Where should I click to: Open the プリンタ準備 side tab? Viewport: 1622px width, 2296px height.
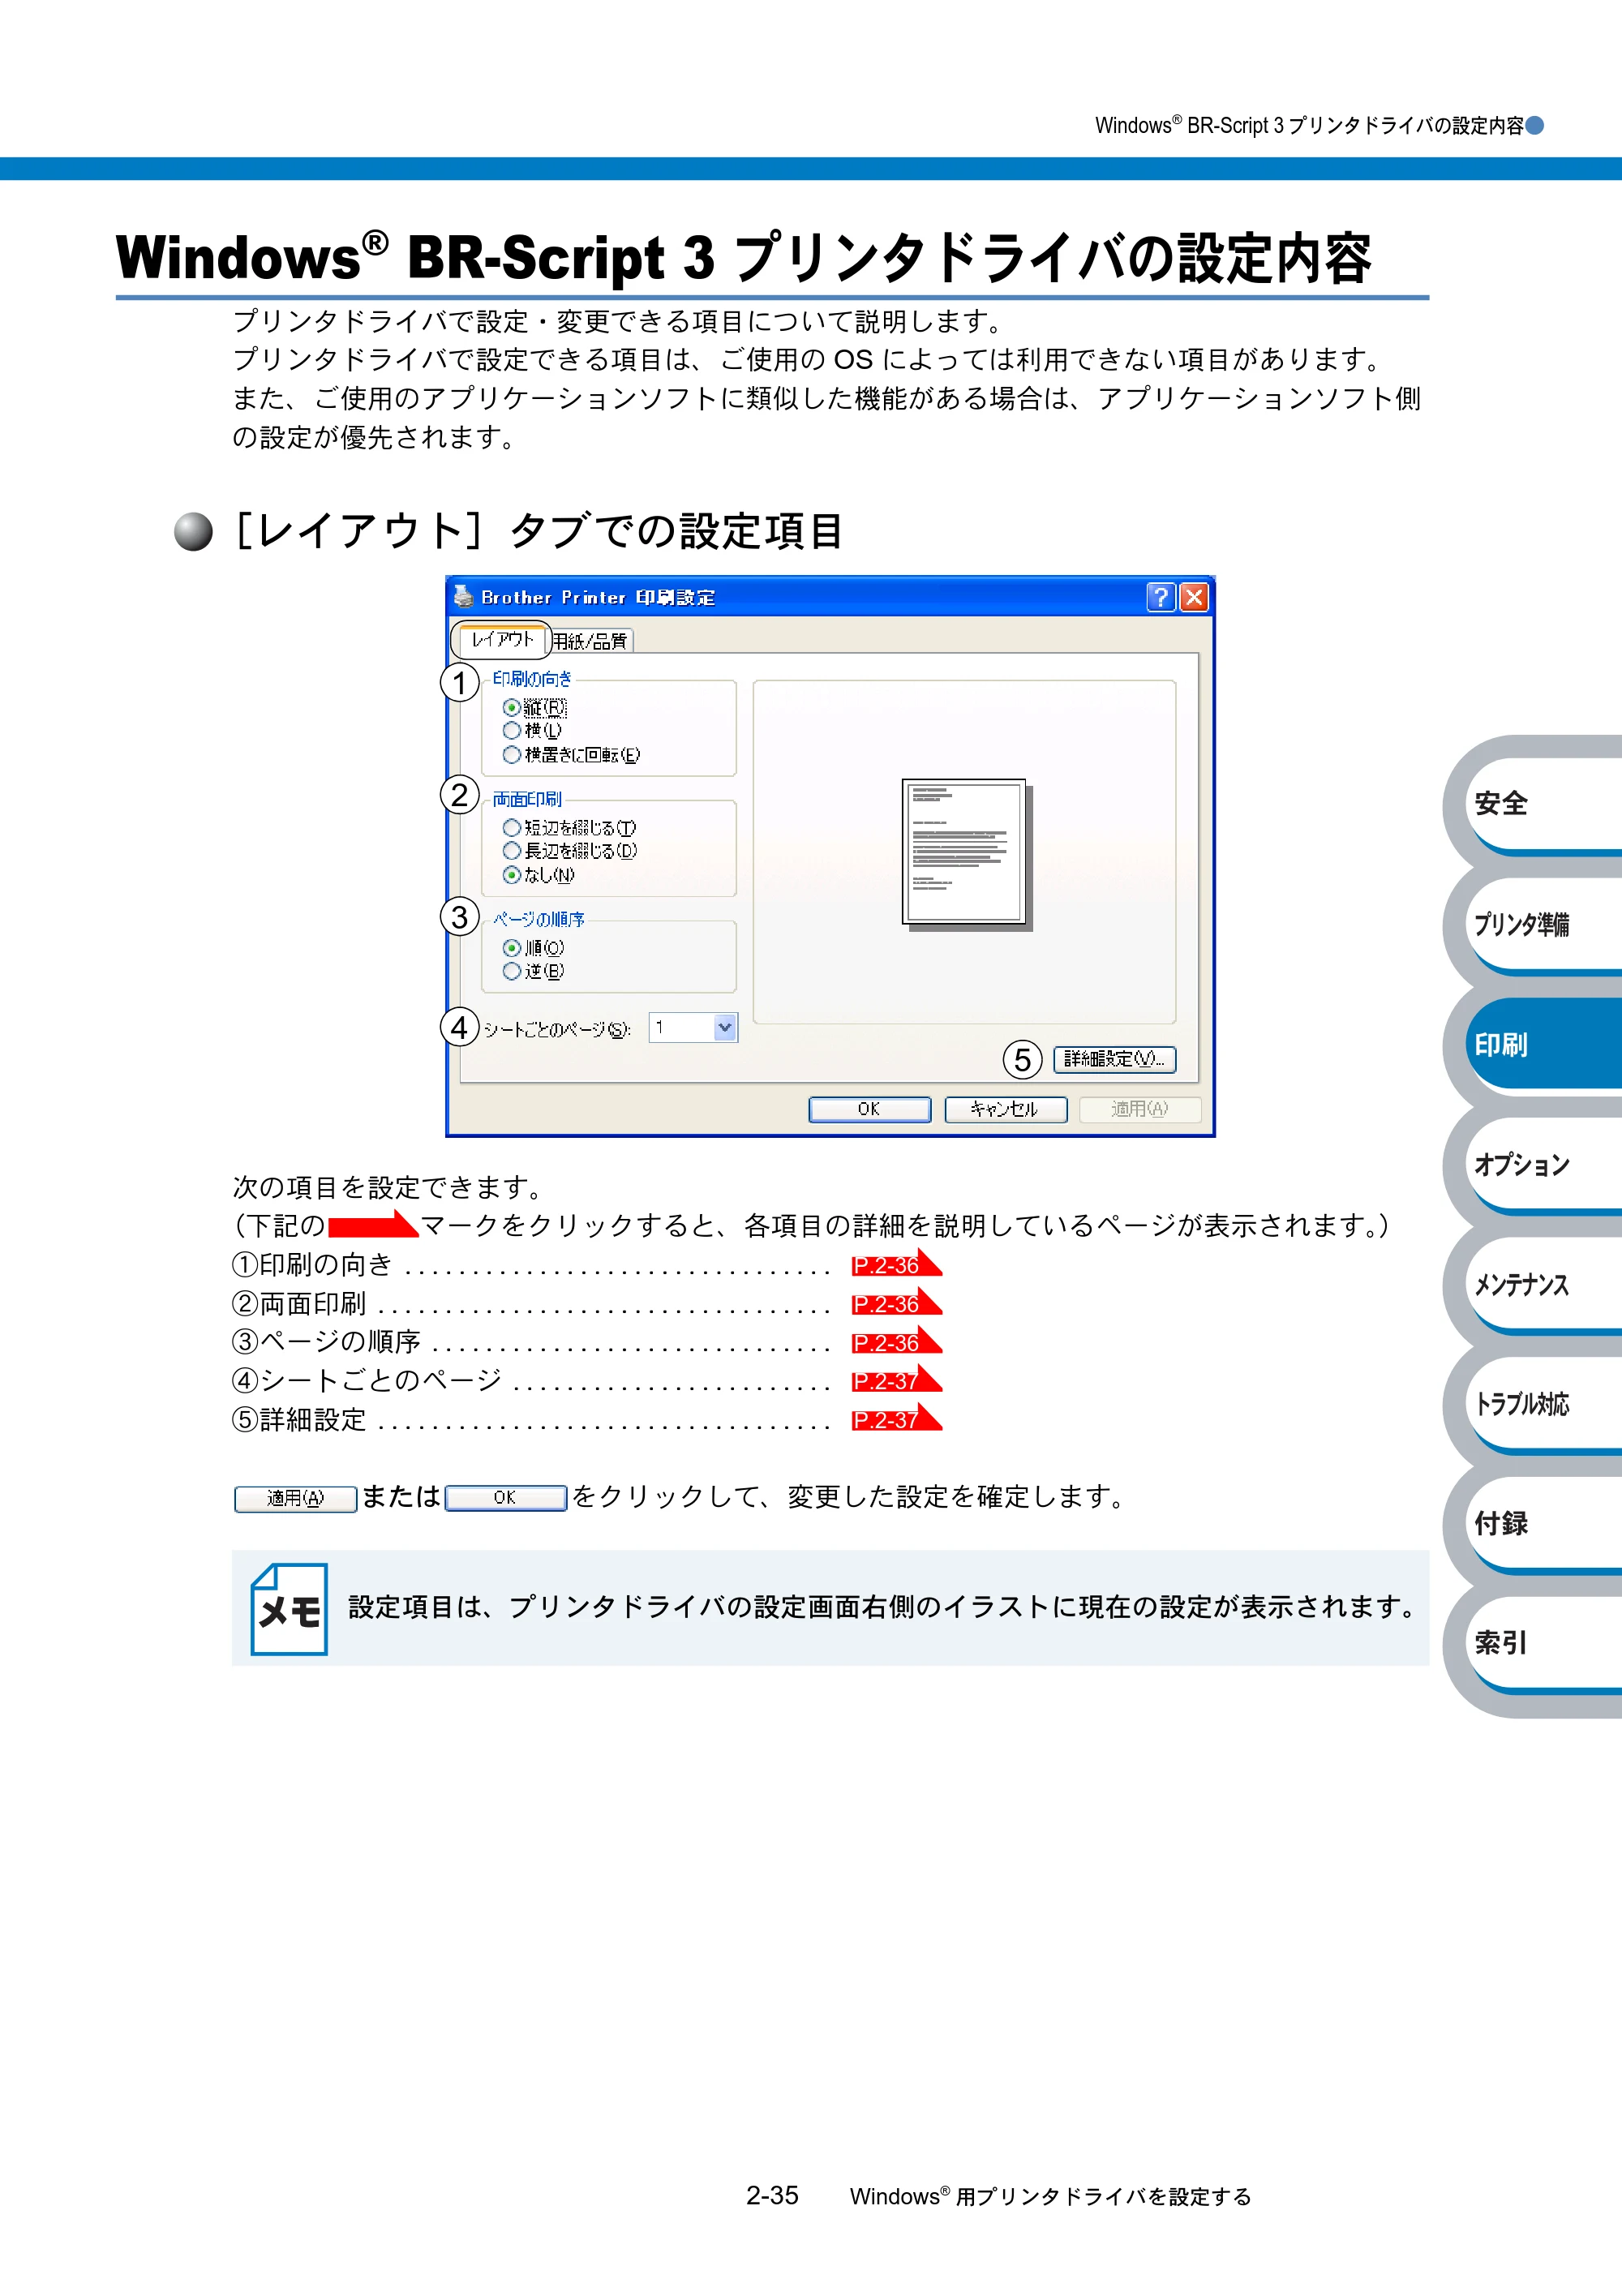[1545, 924]
